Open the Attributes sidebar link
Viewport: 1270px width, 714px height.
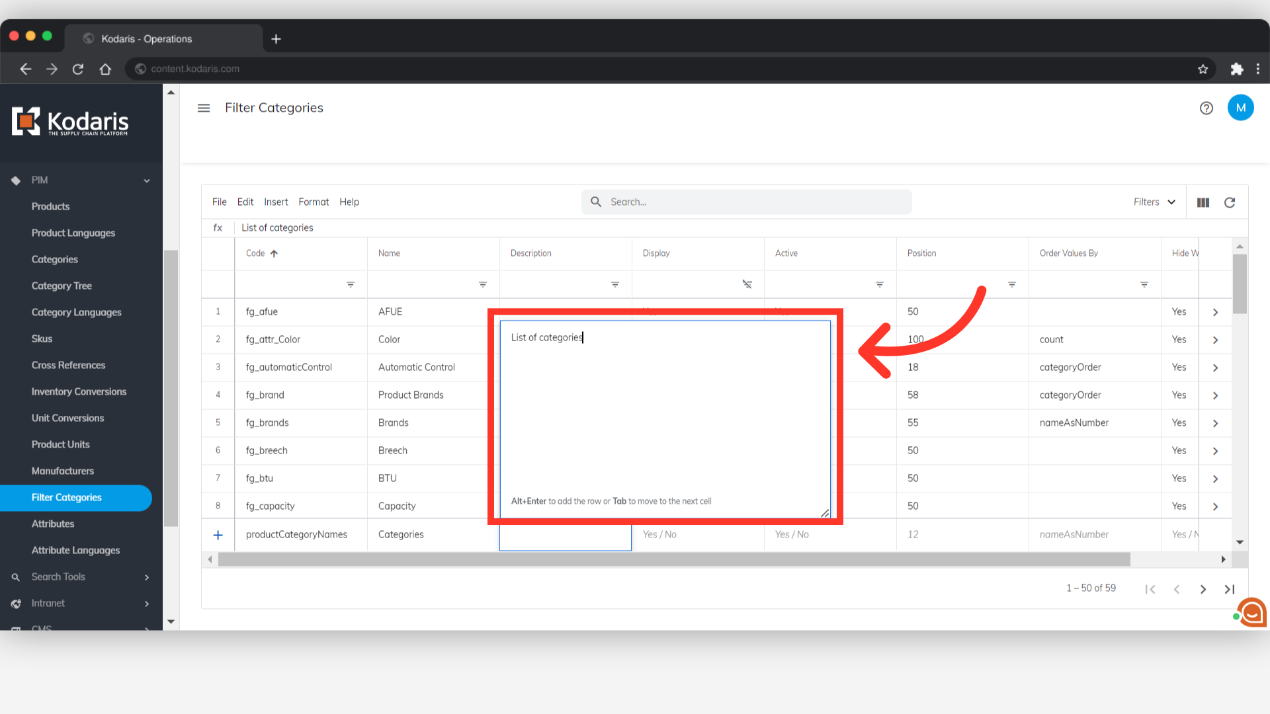click(x=53, y=524)
